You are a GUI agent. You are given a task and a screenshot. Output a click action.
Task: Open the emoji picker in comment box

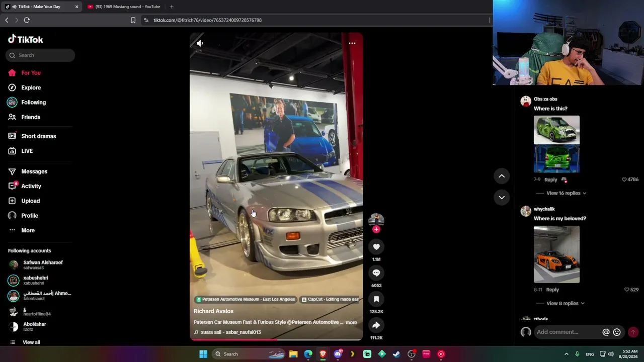617,332
